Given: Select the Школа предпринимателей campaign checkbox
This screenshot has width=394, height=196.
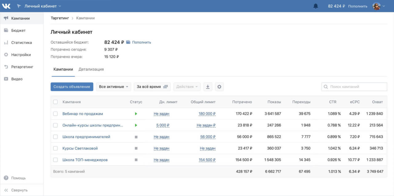Looking at the screenshot, I should (x=55, y=137).
